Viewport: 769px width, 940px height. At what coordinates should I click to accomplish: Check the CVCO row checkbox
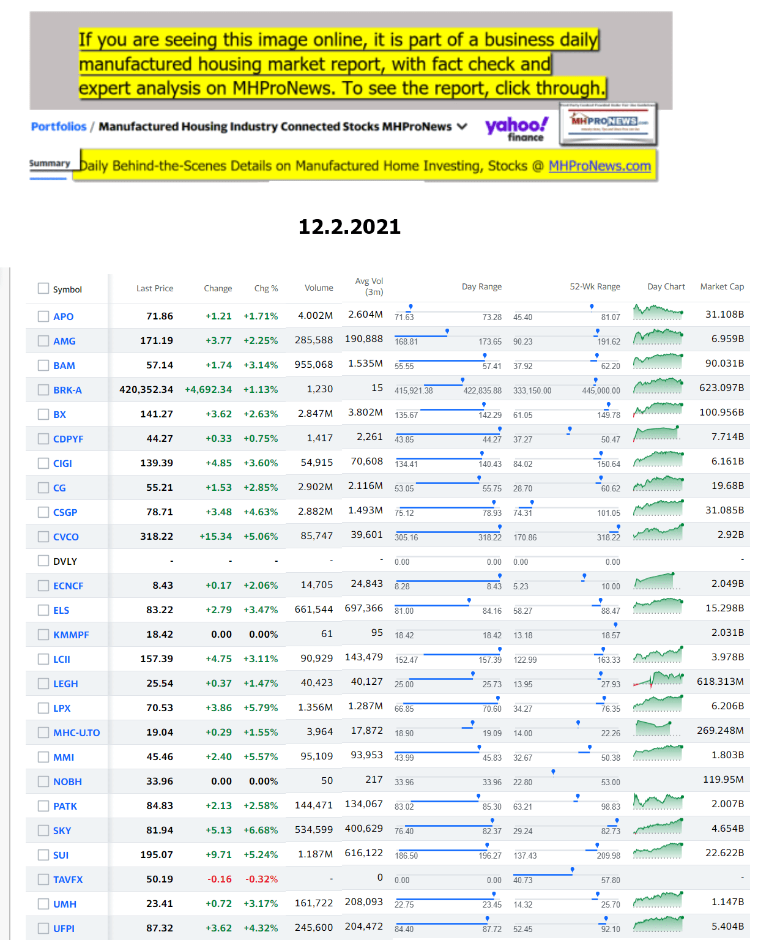(43, 537)
